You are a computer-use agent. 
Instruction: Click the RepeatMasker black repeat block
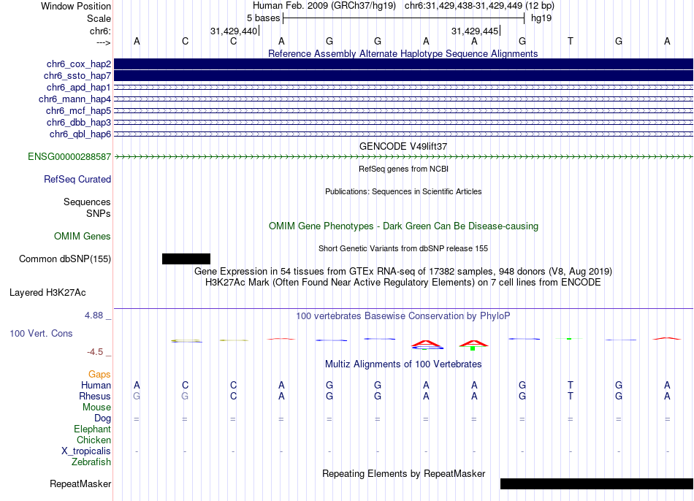coord(597,483)
